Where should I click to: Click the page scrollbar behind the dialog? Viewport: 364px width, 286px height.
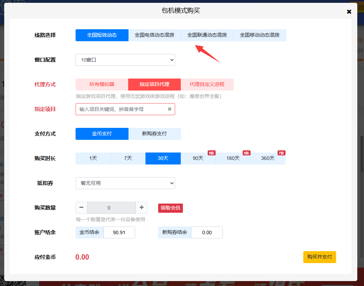362,154
